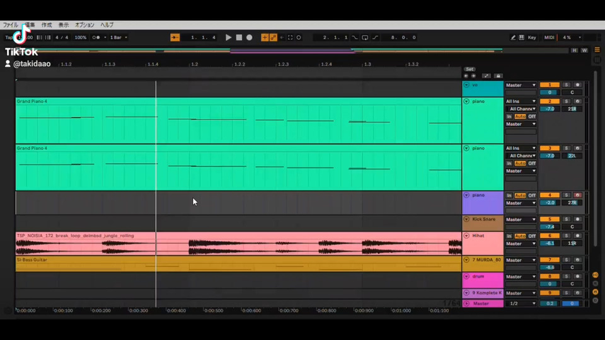Click the Session Record circle button
The height and width of the screenshot is (340, 605).
(x=299, y=37)
